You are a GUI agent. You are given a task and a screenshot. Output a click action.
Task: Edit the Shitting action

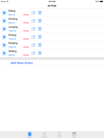tap(33, 53)
